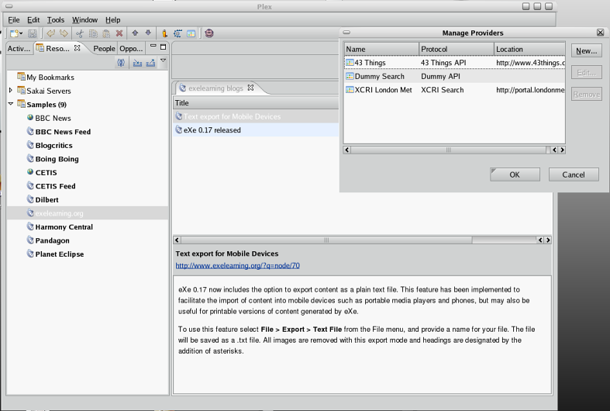Click the export icon in Resources panel toolbar
The image size is (610, 411).
click(150, 63)
